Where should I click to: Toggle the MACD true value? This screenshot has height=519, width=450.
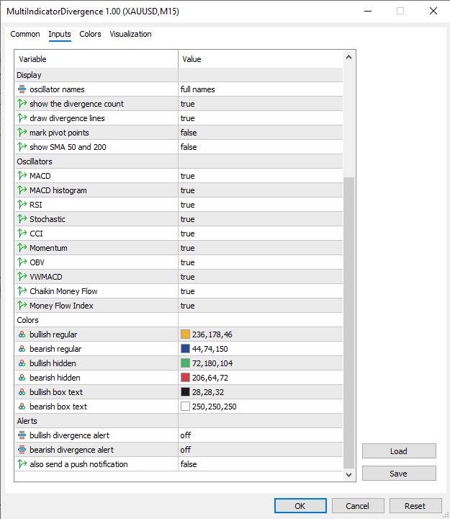(261, 176)
